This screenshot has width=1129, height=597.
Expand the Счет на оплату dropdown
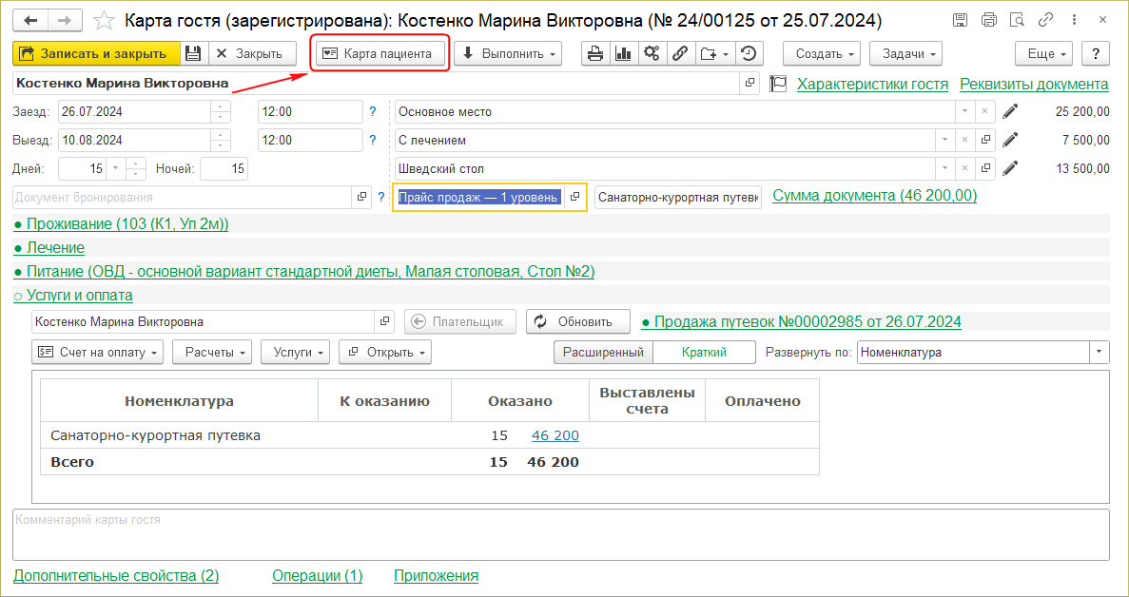(x=97, y=352)
